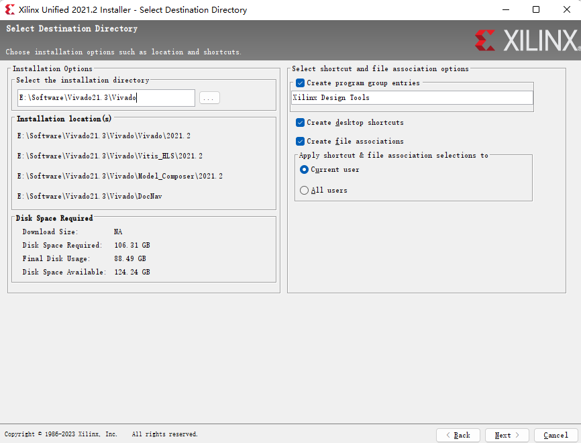The image size is (581, 443).
Task: Click the 106.31 GB disk space required value
Action: [132, 246]
